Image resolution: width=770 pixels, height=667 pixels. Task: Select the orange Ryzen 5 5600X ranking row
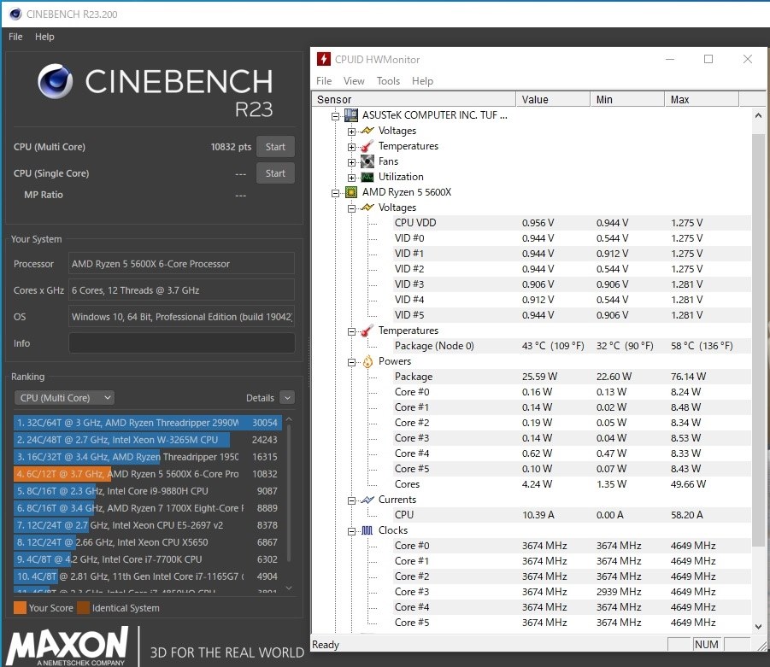[147, 474]
